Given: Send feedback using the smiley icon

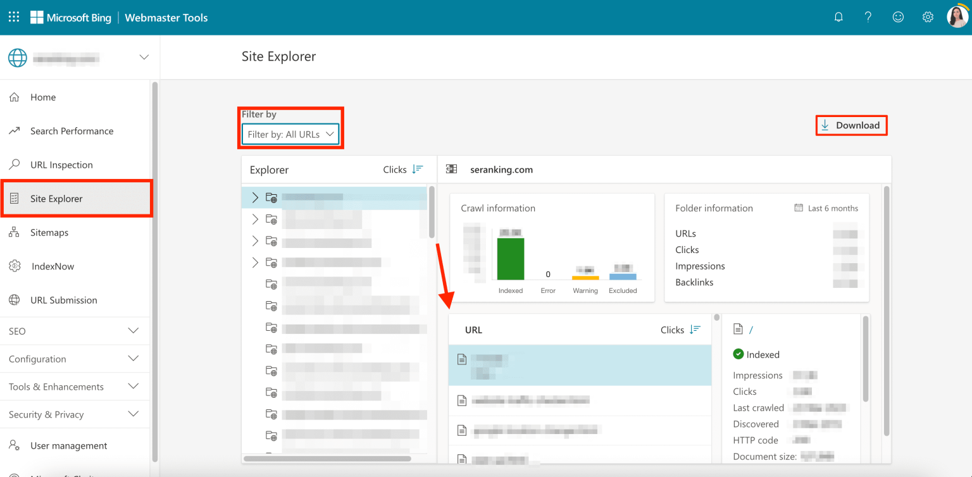Looking at the screenshot, I should [898, 17].
